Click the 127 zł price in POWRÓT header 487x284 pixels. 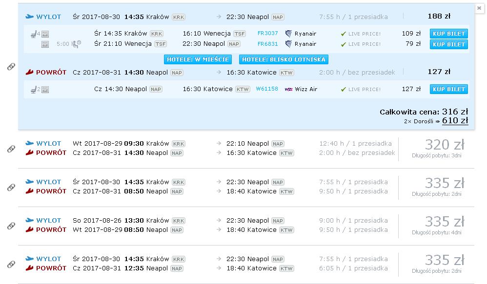tap(439, 72)
